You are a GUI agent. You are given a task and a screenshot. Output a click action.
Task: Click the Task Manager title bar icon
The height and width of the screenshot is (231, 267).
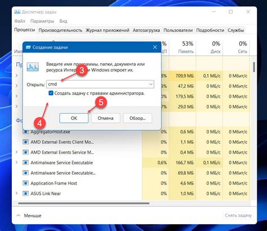tap(17, 12)
